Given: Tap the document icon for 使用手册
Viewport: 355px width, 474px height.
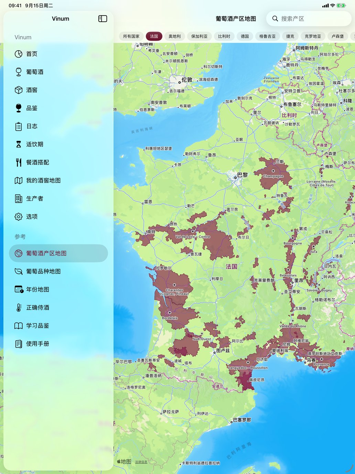Looking at the screenshot, I should [x=19, y=344].
